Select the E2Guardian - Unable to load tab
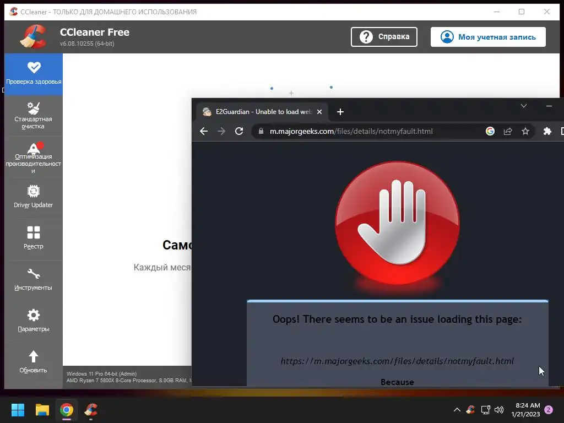 click(x=262, y=112)
